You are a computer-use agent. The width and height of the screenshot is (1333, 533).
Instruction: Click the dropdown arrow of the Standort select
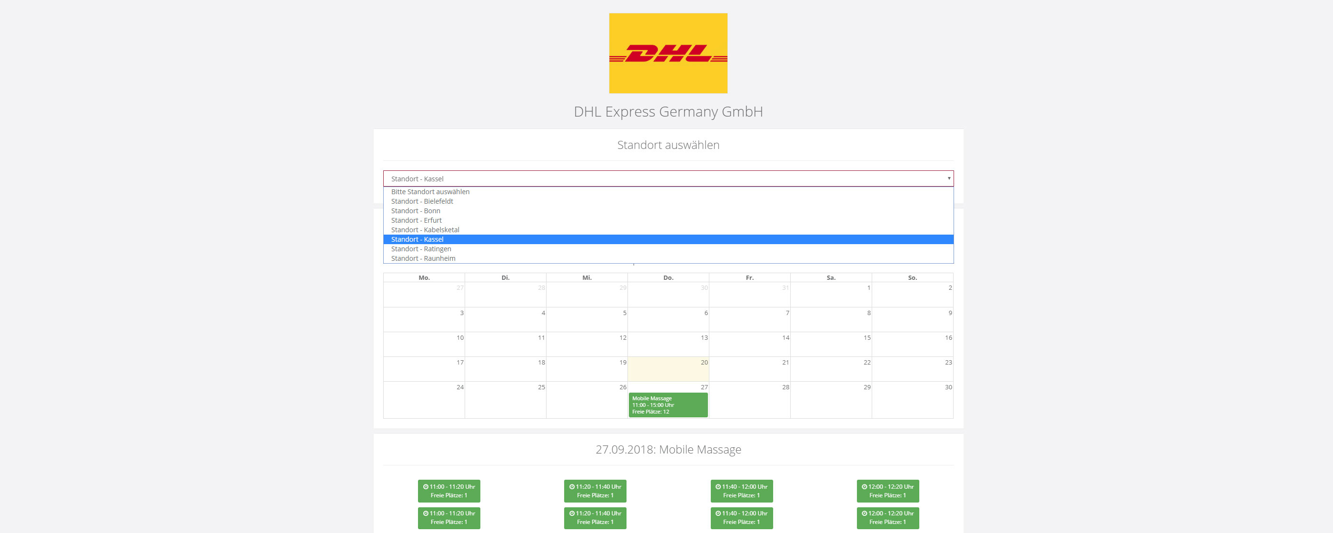pos(948,178)
